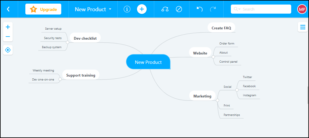The height and width of the screenshot is (138, 309).
Task: Select the Backup system subtopic
Action: click(52, 47)
